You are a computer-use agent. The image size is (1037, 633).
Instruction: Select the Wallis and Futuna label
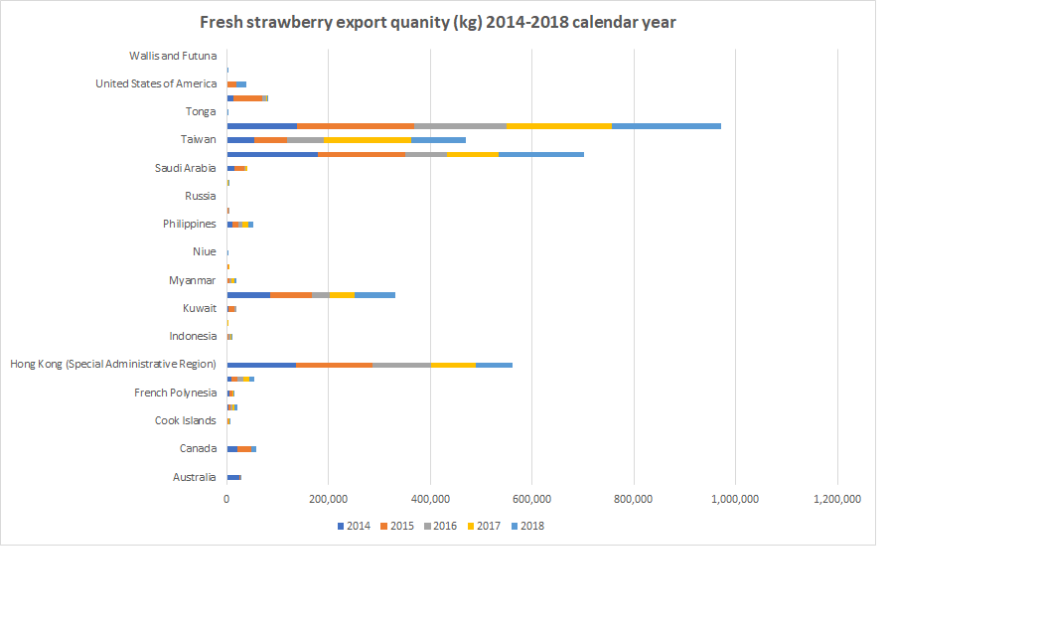click(x=174, y=56)
